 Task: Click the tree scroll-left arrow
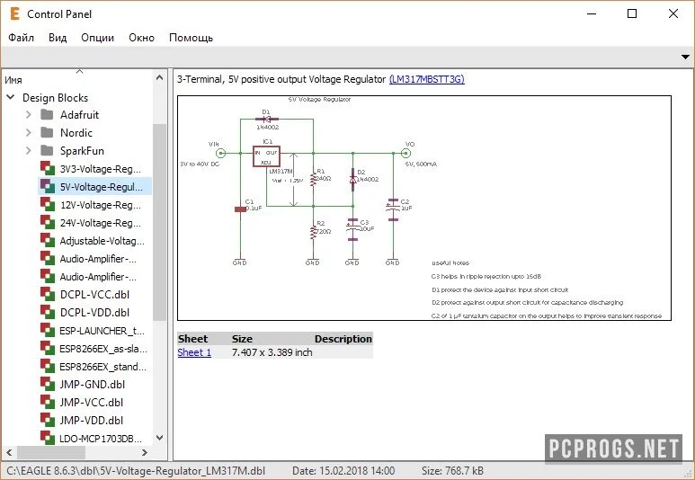pyautogui.click(x=9, y=452)
